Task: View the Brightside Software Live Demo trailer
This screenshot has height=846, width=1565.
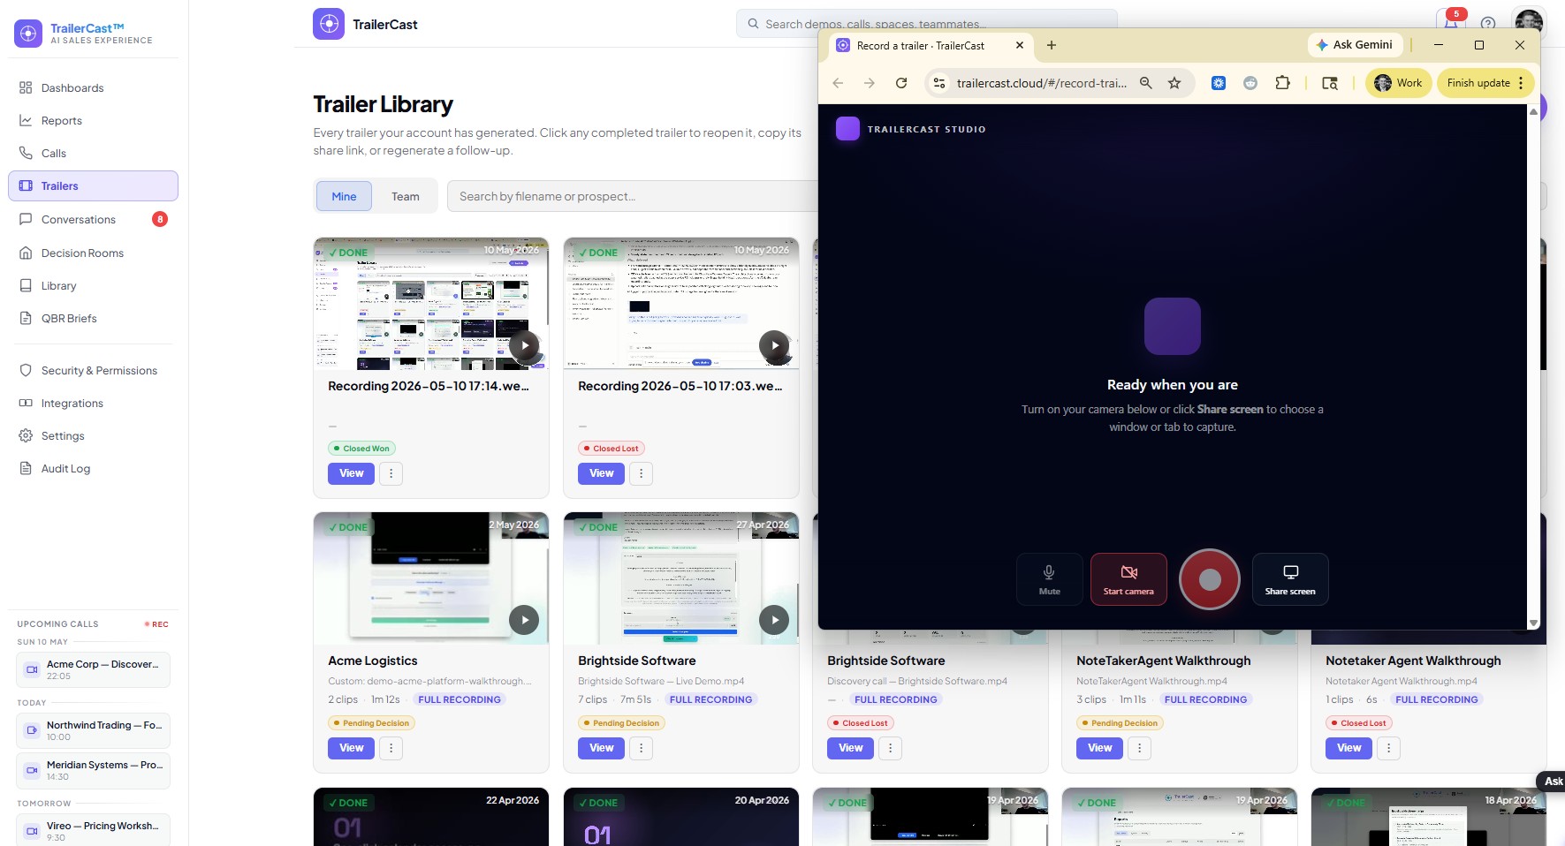Action: pos(602,748)
